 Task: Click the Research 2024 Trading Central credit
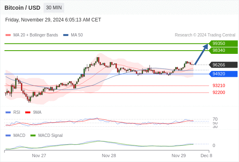(x=205, y=35)
